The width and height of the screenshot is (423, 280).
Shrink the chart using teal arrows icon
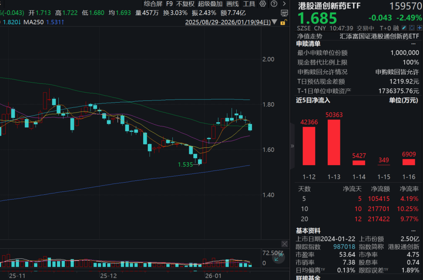278,258
